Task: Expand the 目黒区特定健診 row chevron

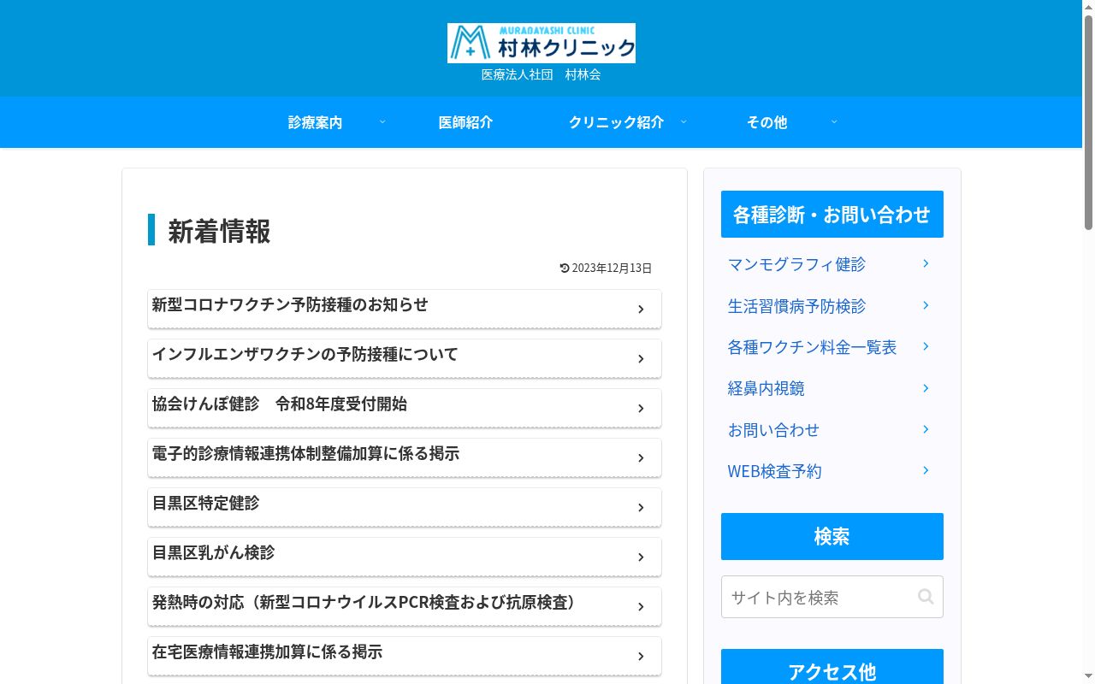Action: 641,508
